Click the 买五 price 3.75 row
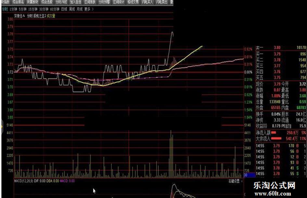 281,78
